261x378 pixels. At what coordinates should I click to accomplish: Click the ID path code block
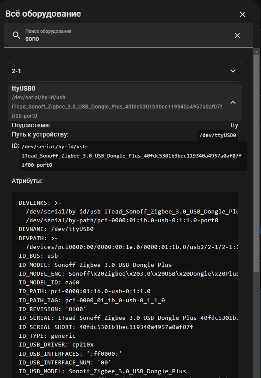point(133,156)
